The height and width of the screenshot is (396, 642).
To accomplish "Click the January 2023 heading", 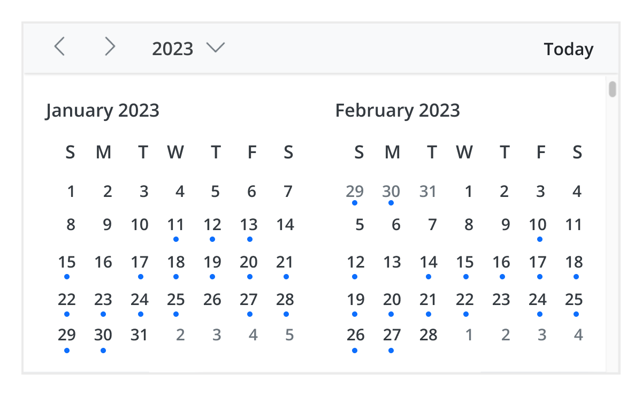I will coord(102,111).
